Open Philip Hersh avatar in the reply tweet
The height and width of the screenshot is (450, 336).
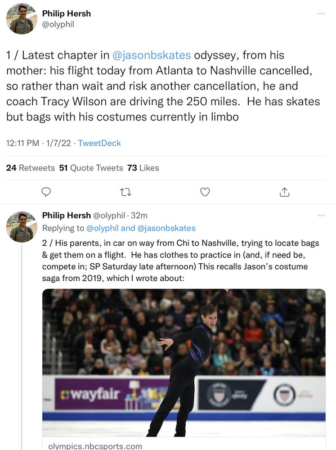(x=21, y=227)
